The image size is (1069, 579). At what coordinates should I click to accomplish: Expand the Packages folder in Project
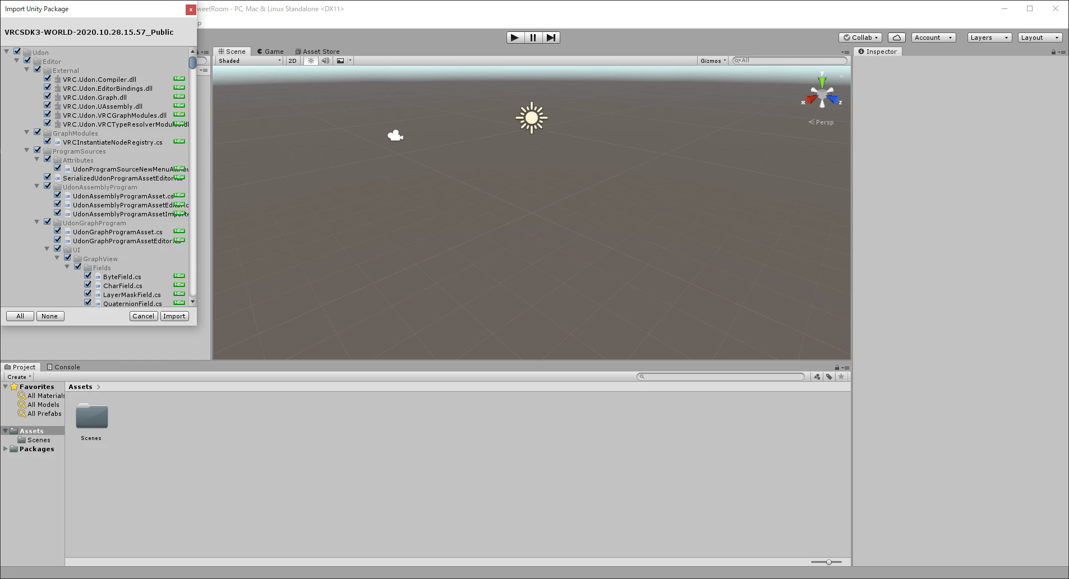6,449
